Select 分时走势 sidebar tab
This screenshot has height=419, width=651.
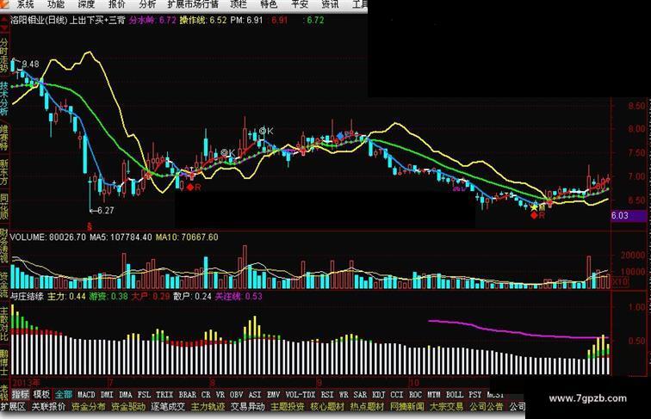point(4,55)
